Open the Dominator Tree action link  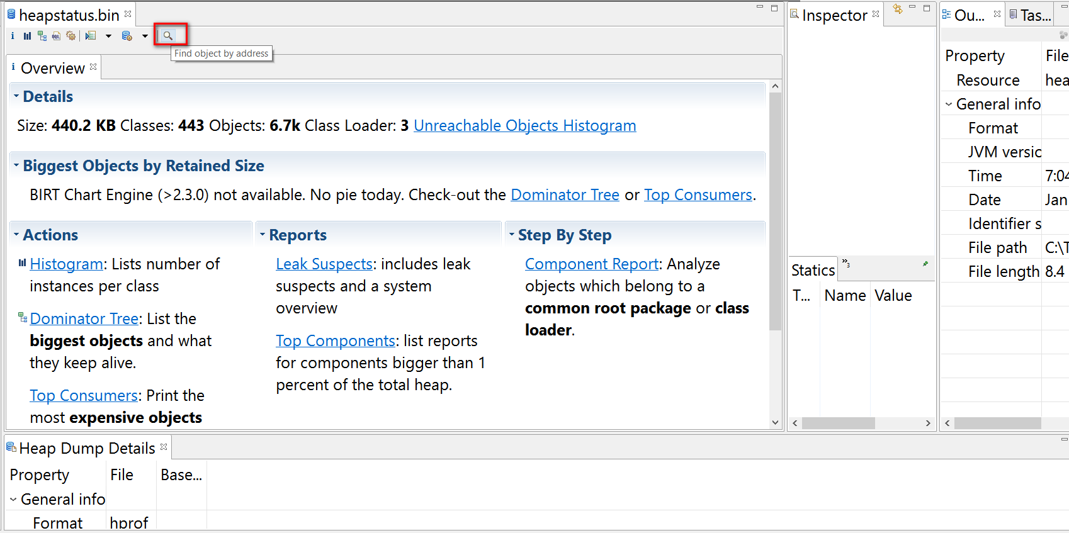[84, 318]
